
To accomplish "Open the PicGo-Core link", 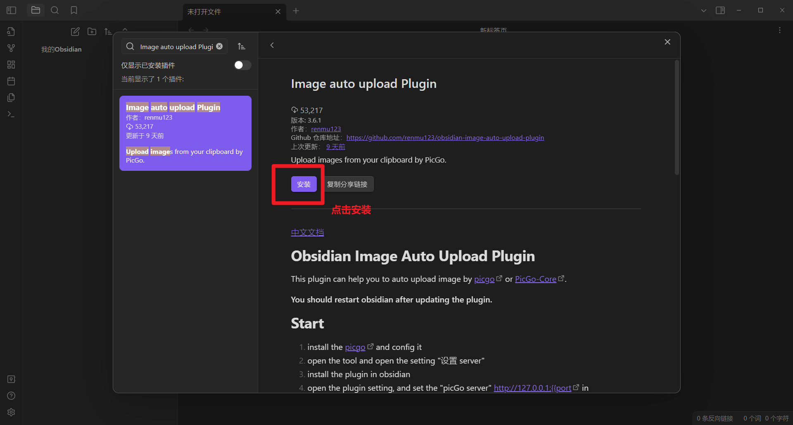I will pyautogui.click(x=535, y=279).
